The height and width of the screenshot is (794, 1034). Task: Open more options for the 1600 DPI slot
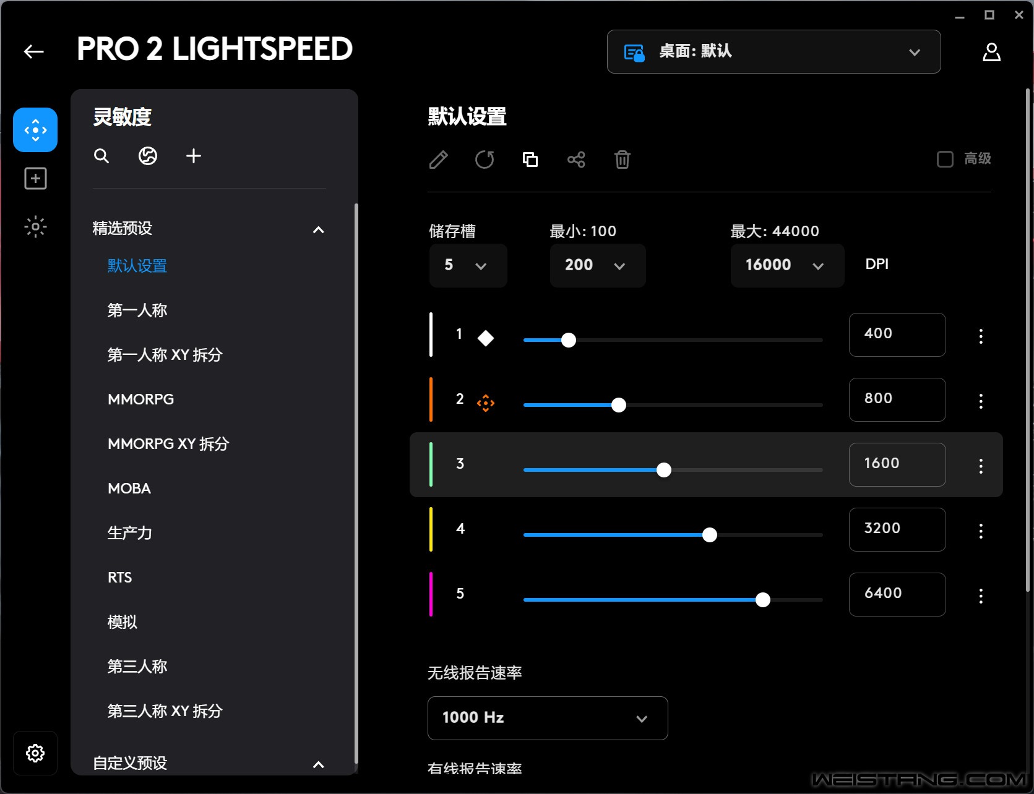(x=981, y=466)
